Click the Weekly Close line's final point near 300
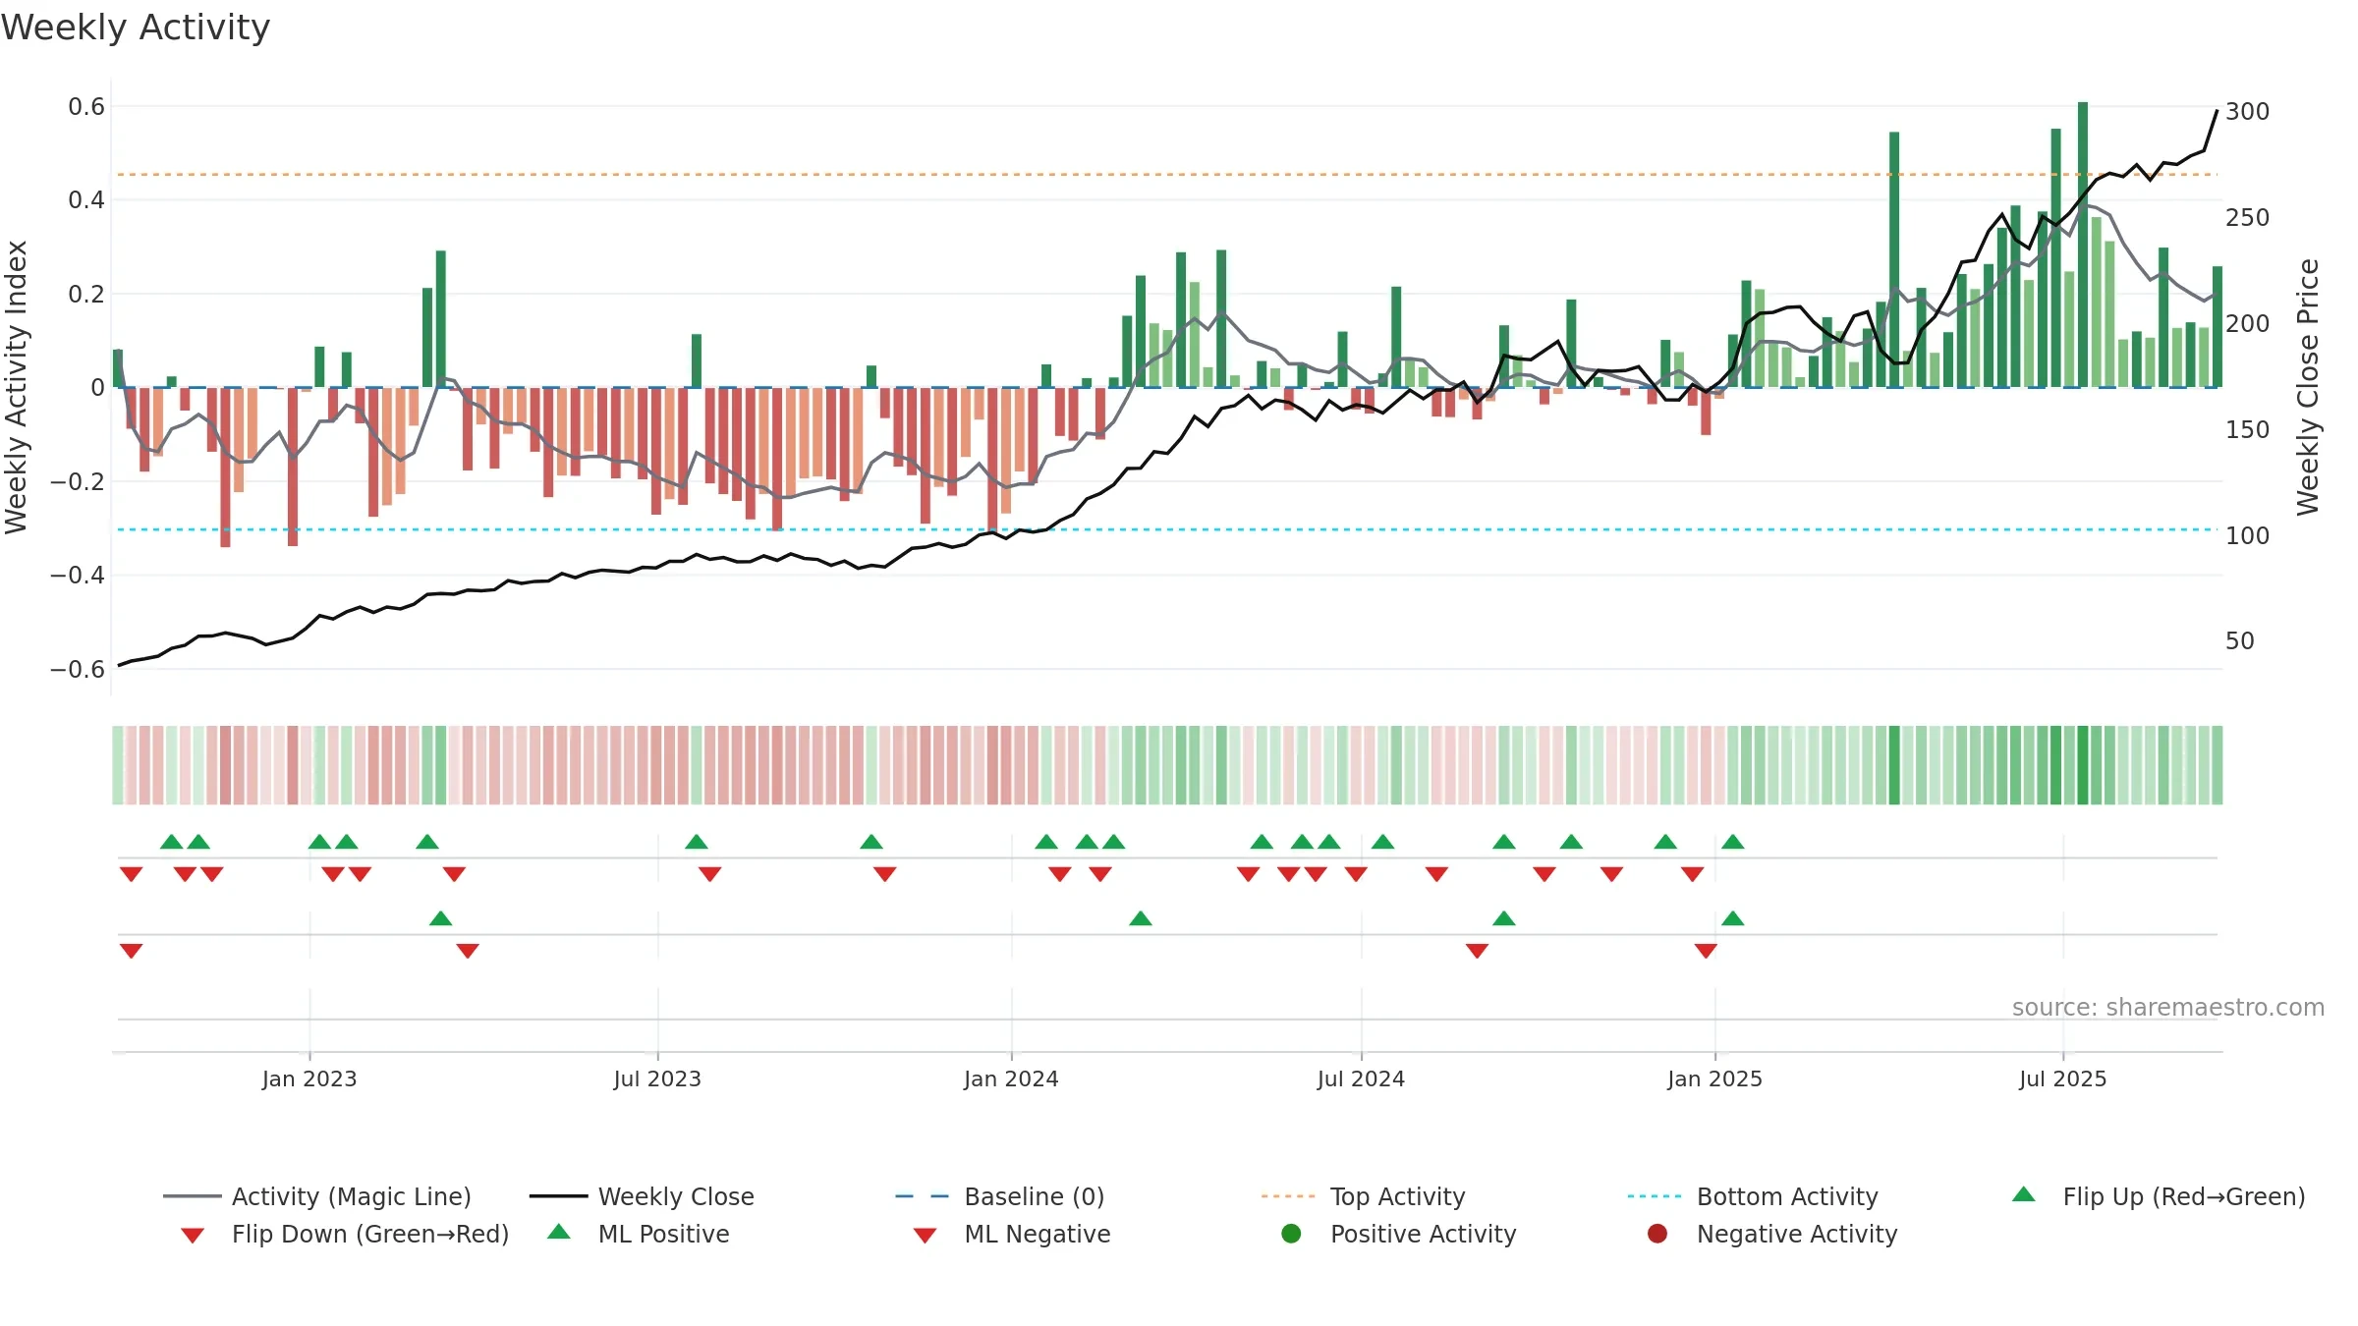The width and height of the screenshot is (2358, 1326). point(2218,111)
